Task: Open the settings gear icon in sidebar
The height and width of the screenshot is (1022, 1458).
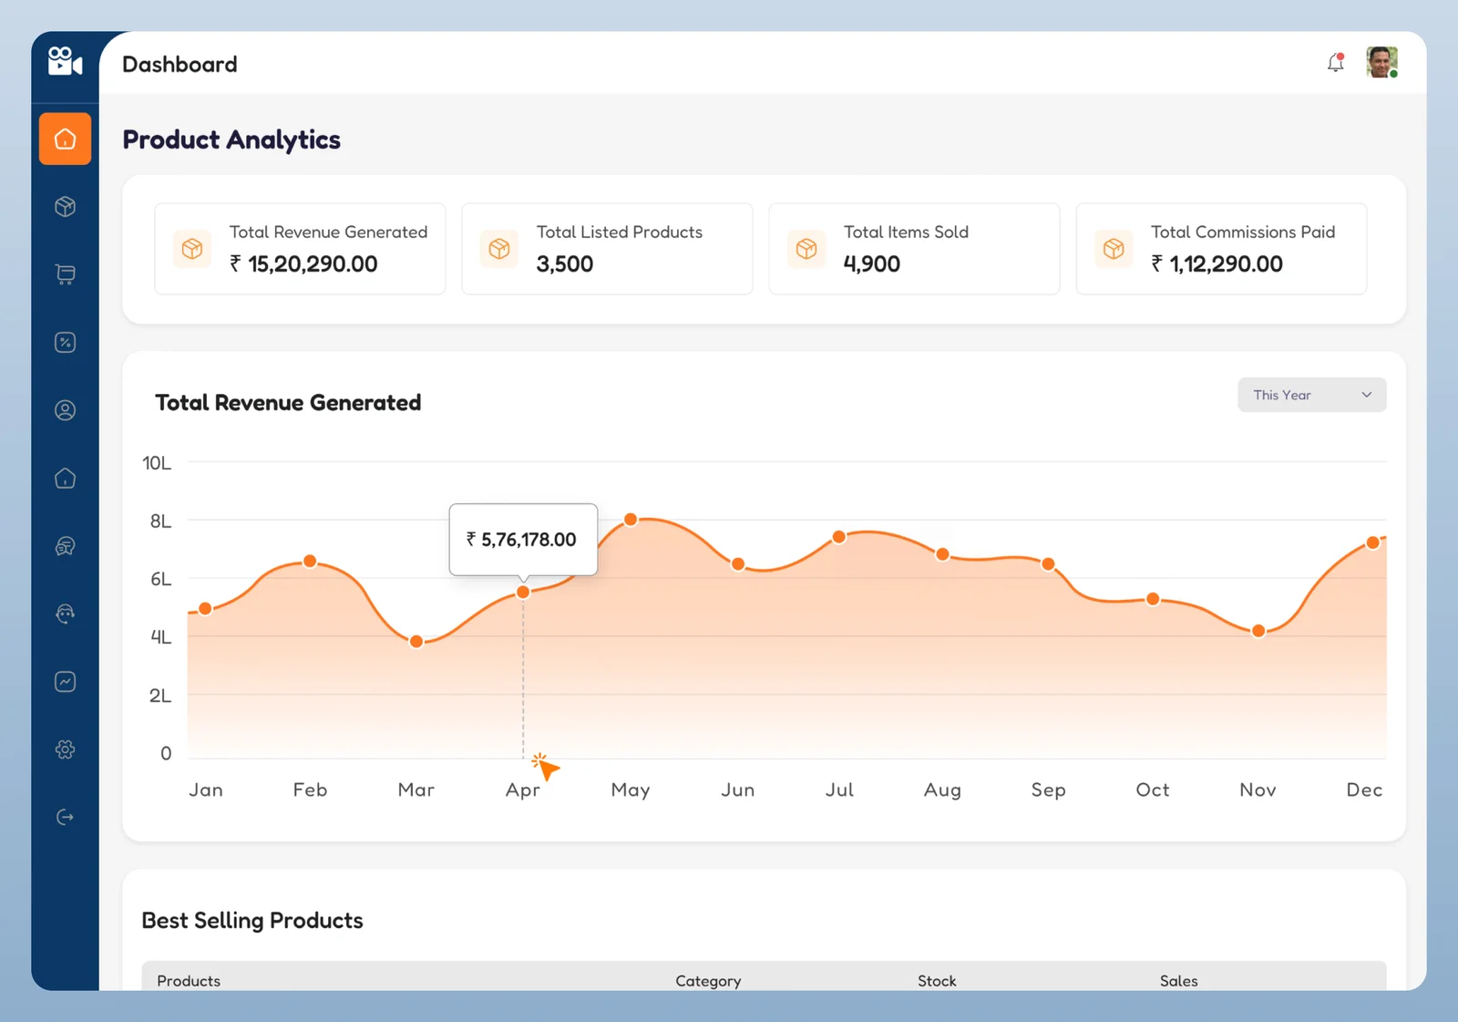Action: click(x=65, y=749)
